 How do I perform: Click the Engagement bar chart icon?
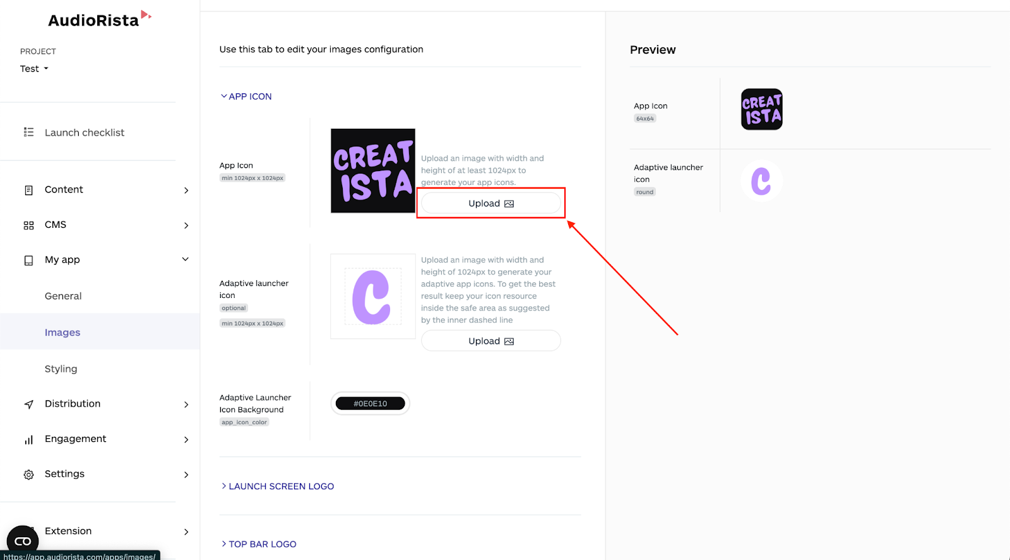28,439
